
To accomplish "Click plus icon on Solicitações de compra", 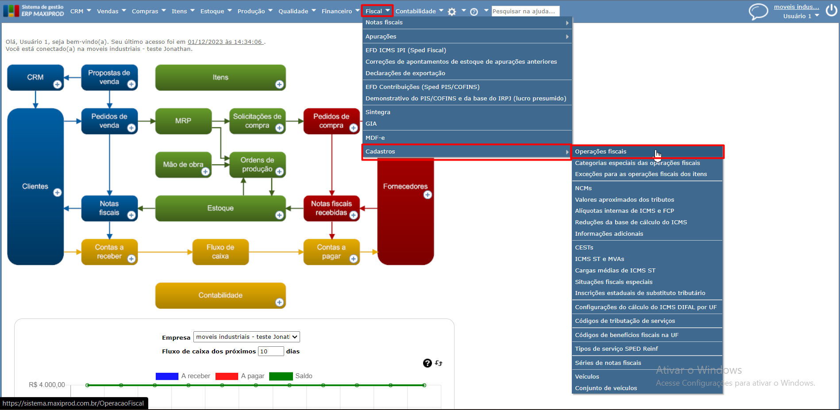I will [x=279, y=128].
